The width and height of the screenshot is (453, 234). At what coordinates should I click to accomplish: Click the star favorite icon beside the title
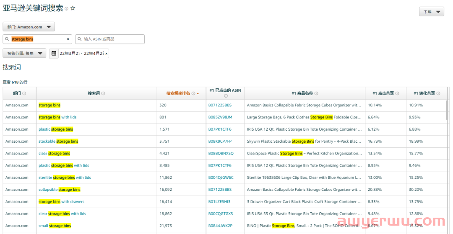[x=73, y=8]
